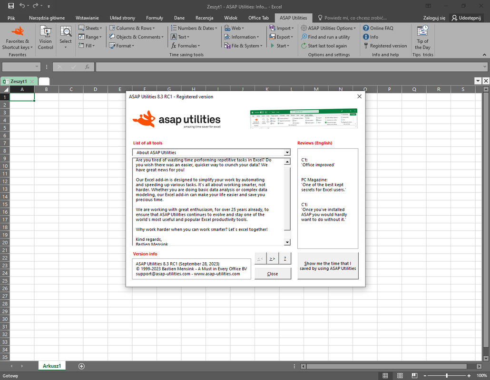Close the ASAP Utilities info dialog with X
Viewport: 490px width, 380px height.
click(x=359, y=96)
